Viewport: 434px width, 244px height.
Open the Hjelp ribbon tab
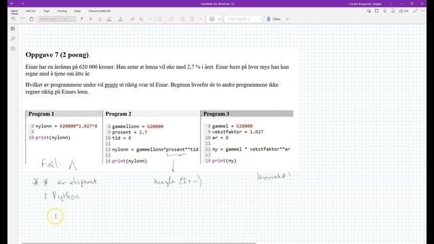click(77, 11)
